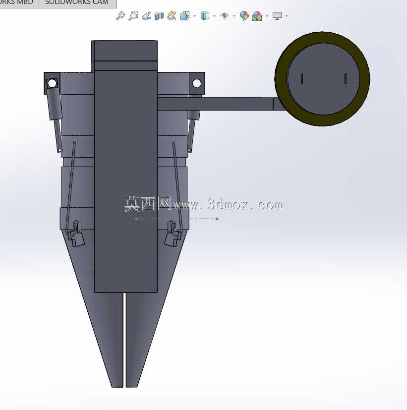Expand the View Orientation dropdown arrow
The image size is (407, 410).
(x=194, y=16)
